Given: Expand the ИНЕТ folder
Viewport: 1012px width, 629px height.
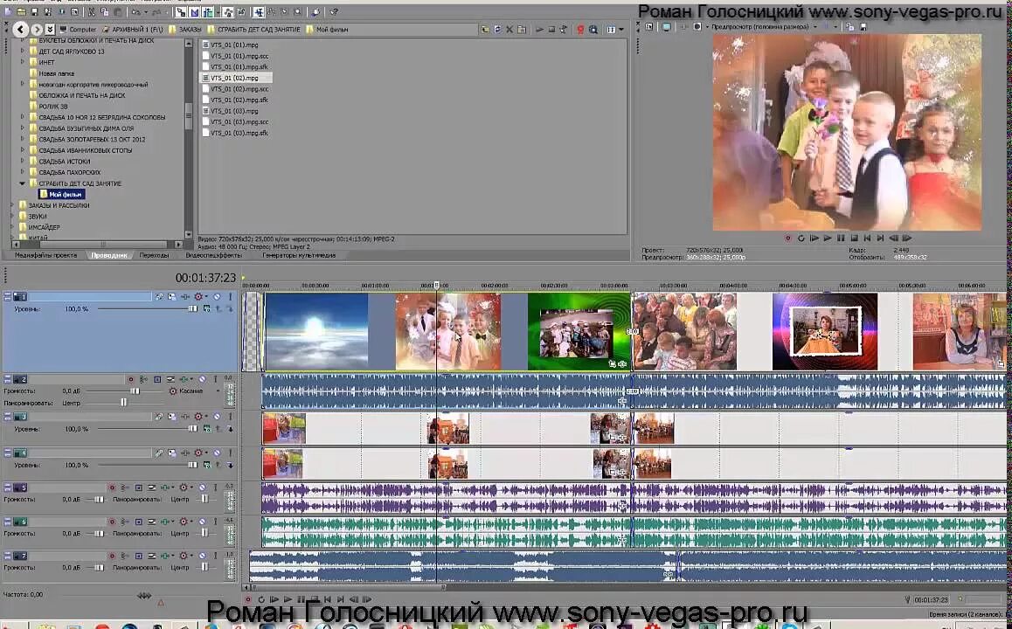Looking at the screenshot, I should click(x=22, y=62).
